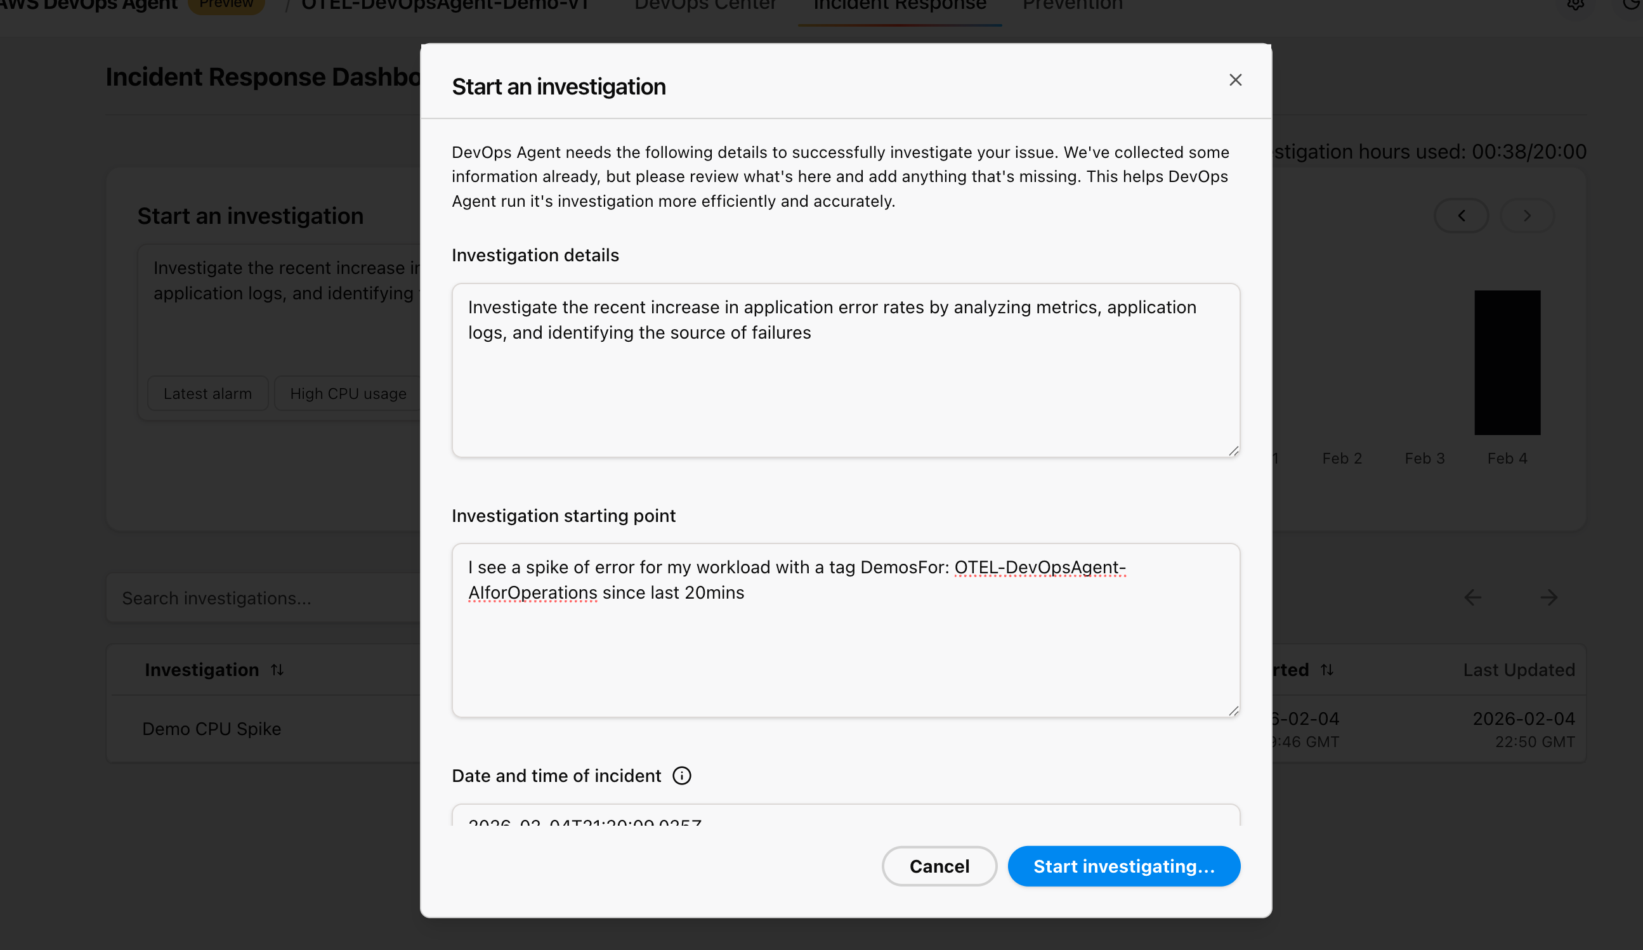Open the Incident Response tab
Screen dimensions: 1643x950
pos(899,5)
